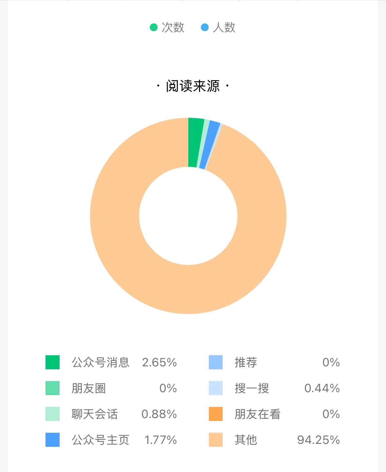Image resolution: width=386 pixels, height=472 pixels.
Task: Click the 其他 peach color swatch
Action: (216, 440)
